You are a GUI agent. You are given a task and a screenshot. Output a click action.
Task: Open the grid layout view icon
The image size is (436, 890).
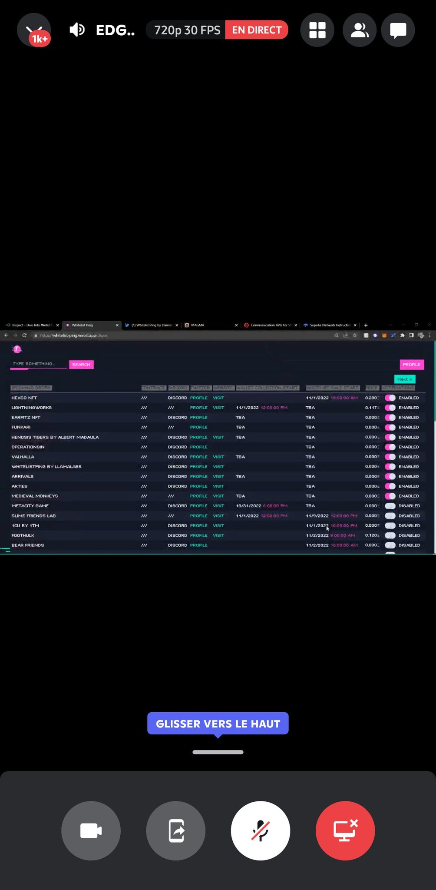(x=317, y=30)
